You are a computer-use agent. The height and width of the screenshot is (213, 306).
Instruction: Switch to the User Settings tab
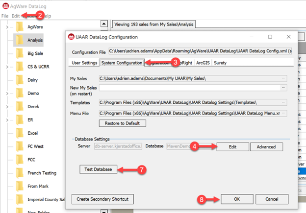click(x=84, y=63)
